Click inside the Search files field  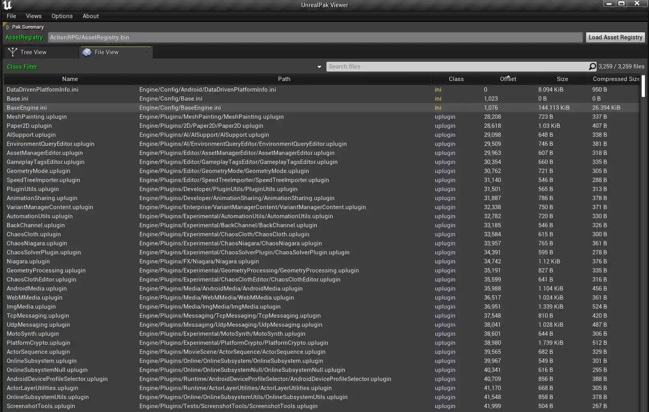[433, 66]
